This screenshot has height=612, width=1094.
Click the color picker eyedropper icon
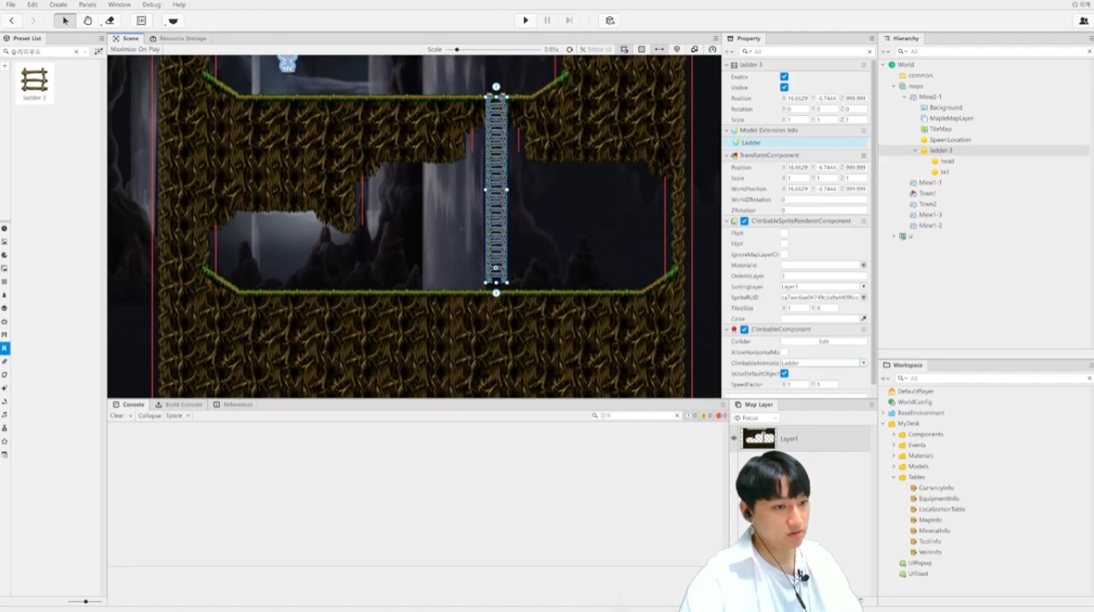tap(863, 319)
